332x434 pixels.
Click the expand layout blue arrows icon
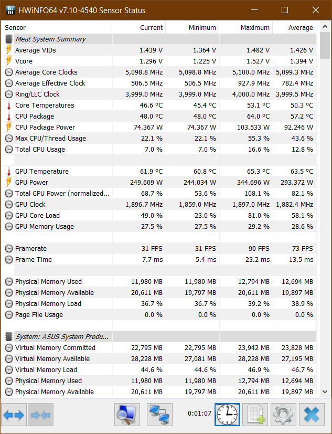tap(14, 415)
